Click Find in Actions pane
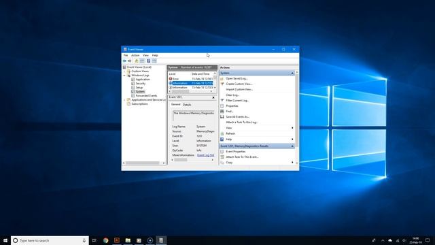 230,112
